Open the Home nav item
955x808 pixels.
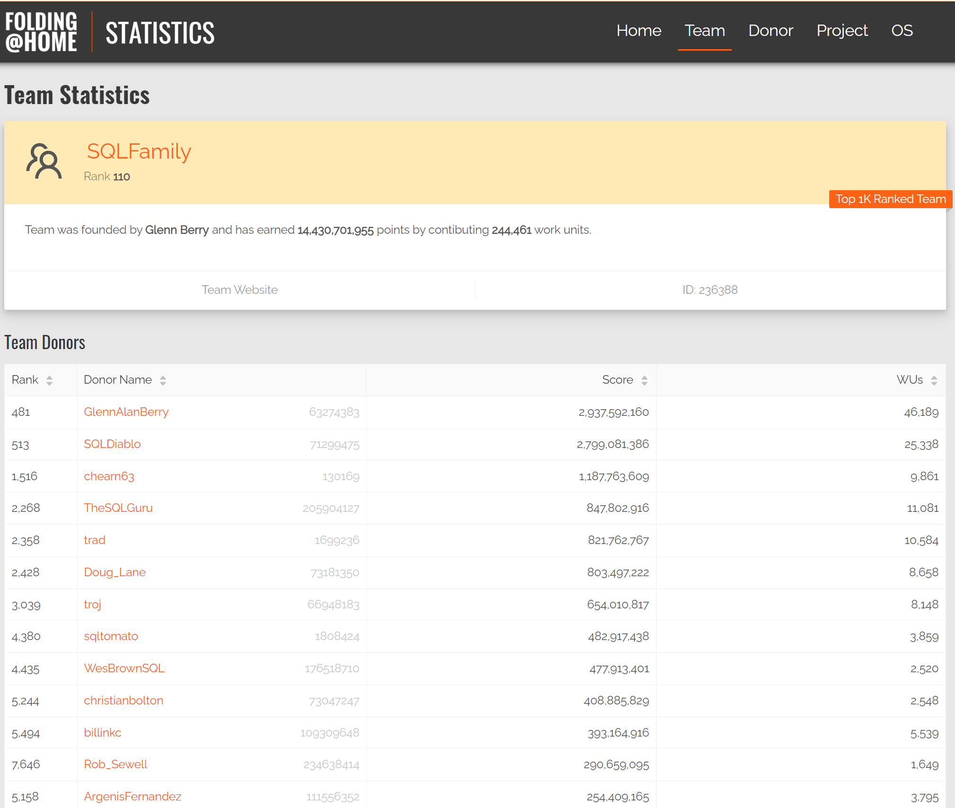[639, 31]
